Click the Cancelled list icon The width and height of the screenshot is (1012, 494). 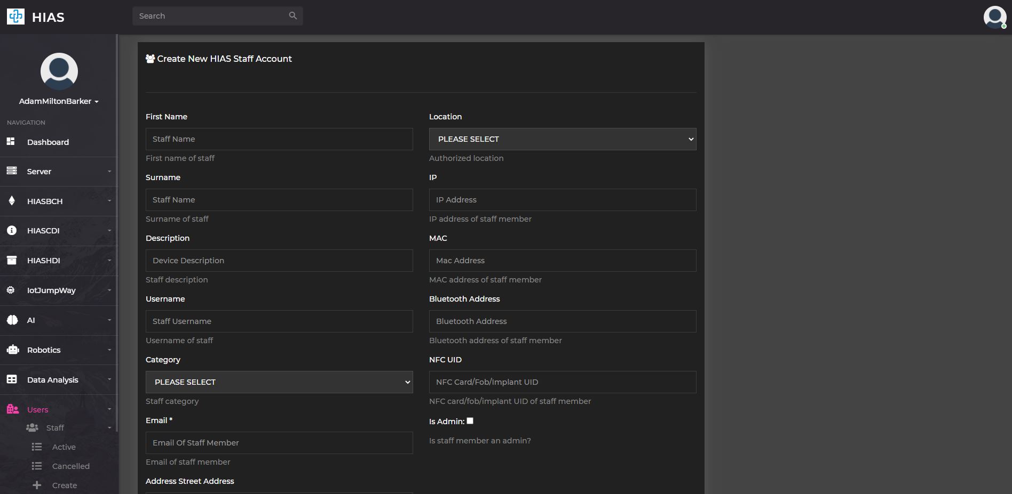coord(37,466)
